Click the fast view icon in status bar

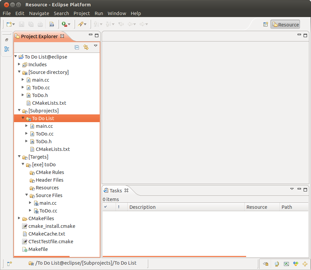[x=9, y=263]
